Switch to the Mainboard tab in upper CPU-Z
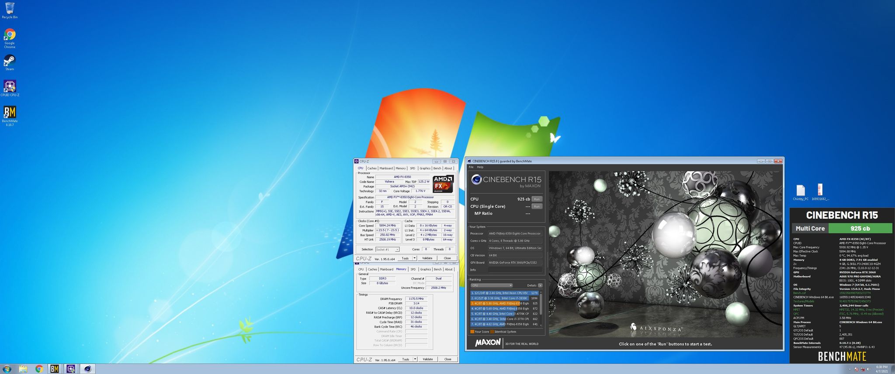This screenshot has height=374, width=895. coord(386,168)
